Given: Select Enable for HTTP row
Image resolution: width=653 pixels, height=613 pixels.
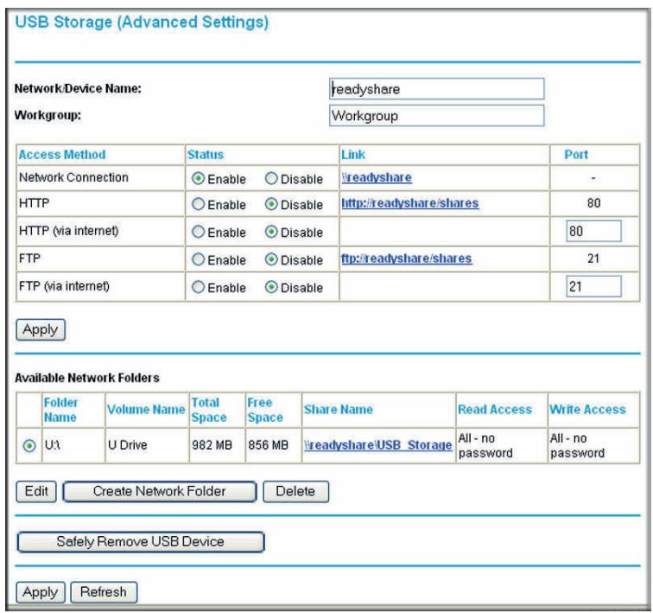Looking at the screenshot, I should coord(198,204).
